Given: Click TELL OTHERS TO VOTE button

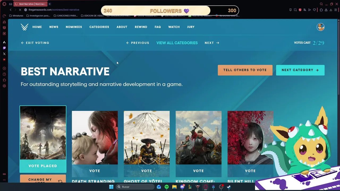Looking at the screenshot, I should pyautogui.click(x=245, y=70).
